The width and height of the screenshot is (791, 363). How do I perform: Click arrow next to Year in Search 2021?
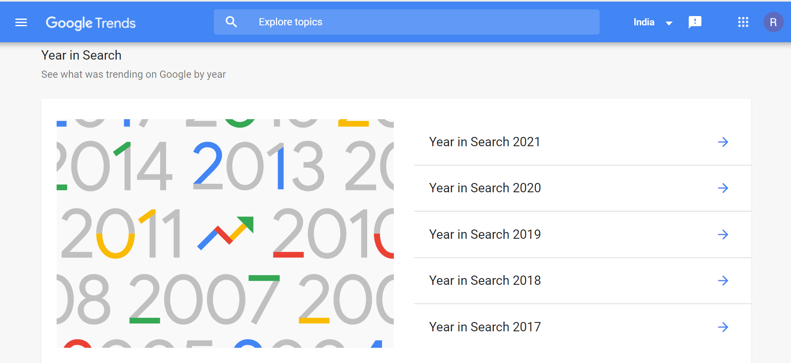[723, 142]
